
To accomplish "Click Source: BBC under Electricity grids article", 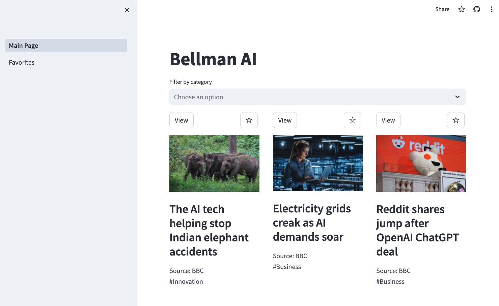I will point(290,256).
